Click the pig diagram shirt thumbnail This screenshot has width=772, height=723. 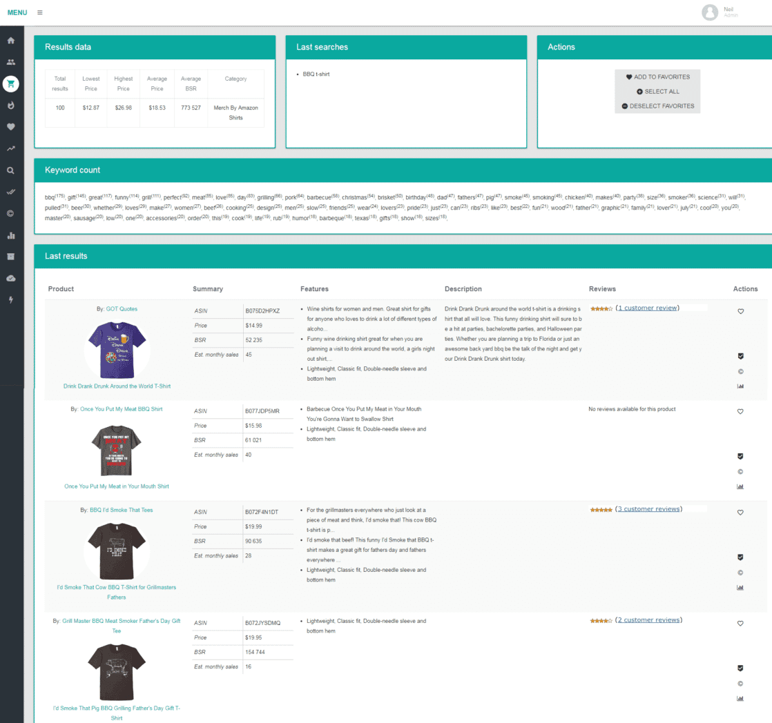117,672
